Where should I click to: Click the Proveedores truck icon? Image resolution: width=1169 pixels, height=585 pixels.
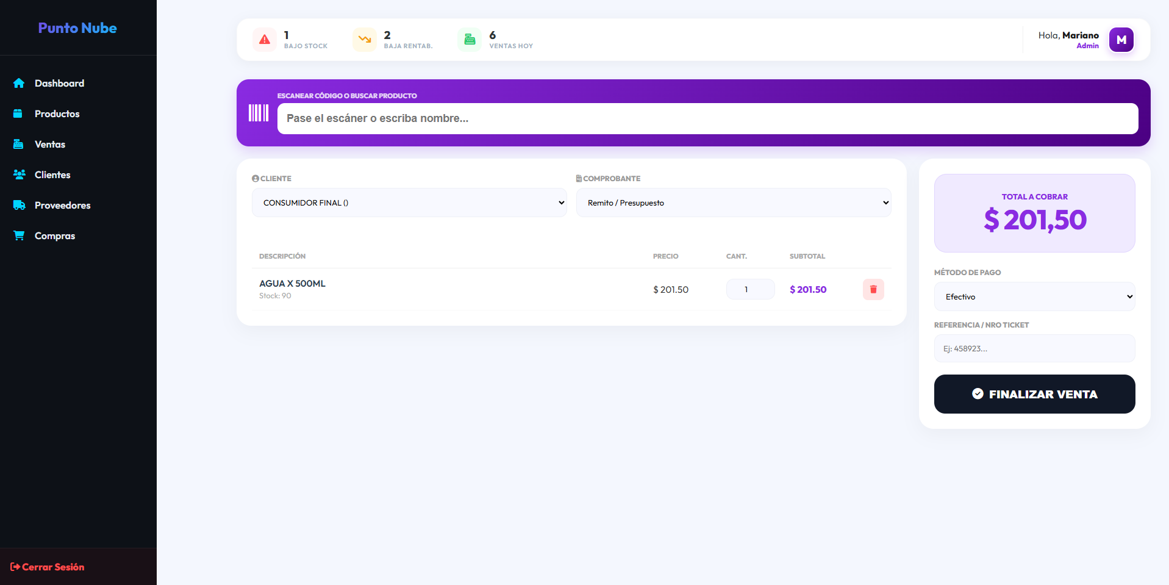click(20, 205)
